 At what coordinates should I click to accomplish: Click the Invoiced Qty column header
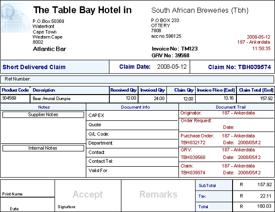[x=153, y=90]
